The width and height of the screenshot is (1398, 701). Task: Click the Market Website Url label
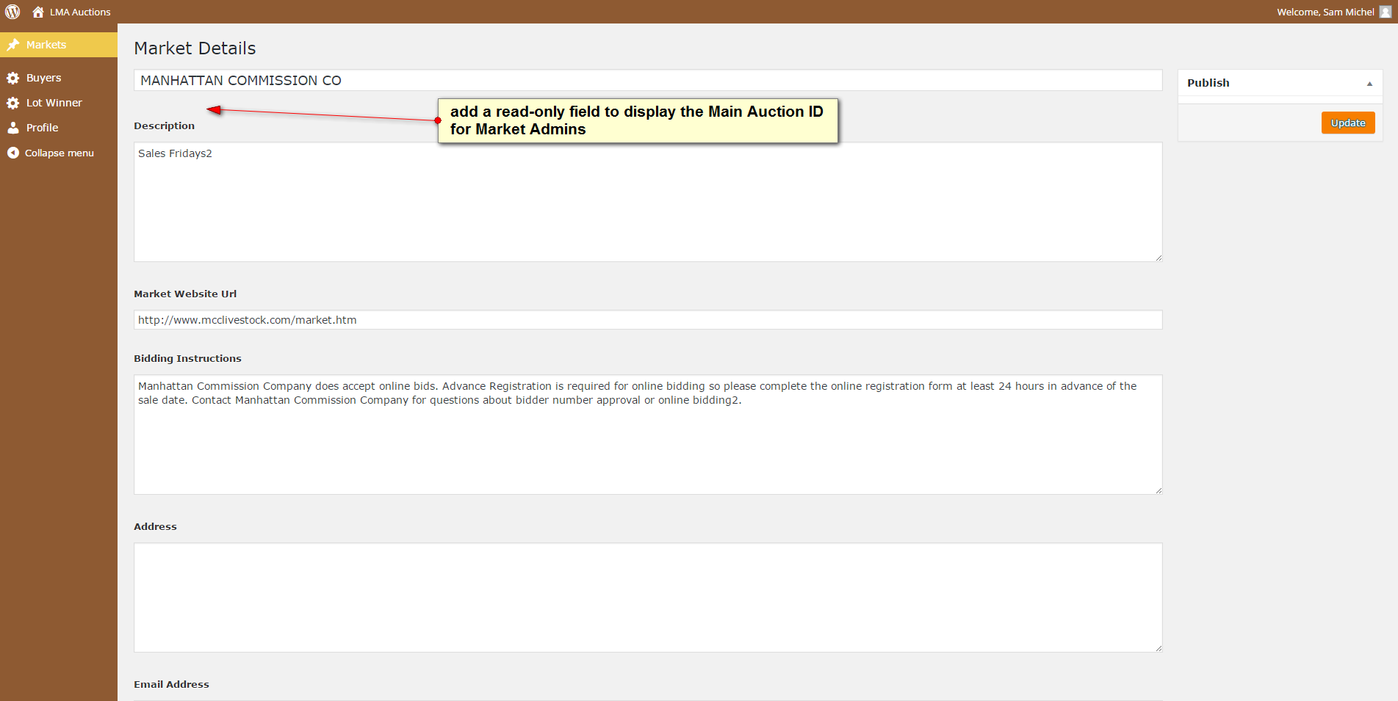pyautogui.click(x=185, y=294)
